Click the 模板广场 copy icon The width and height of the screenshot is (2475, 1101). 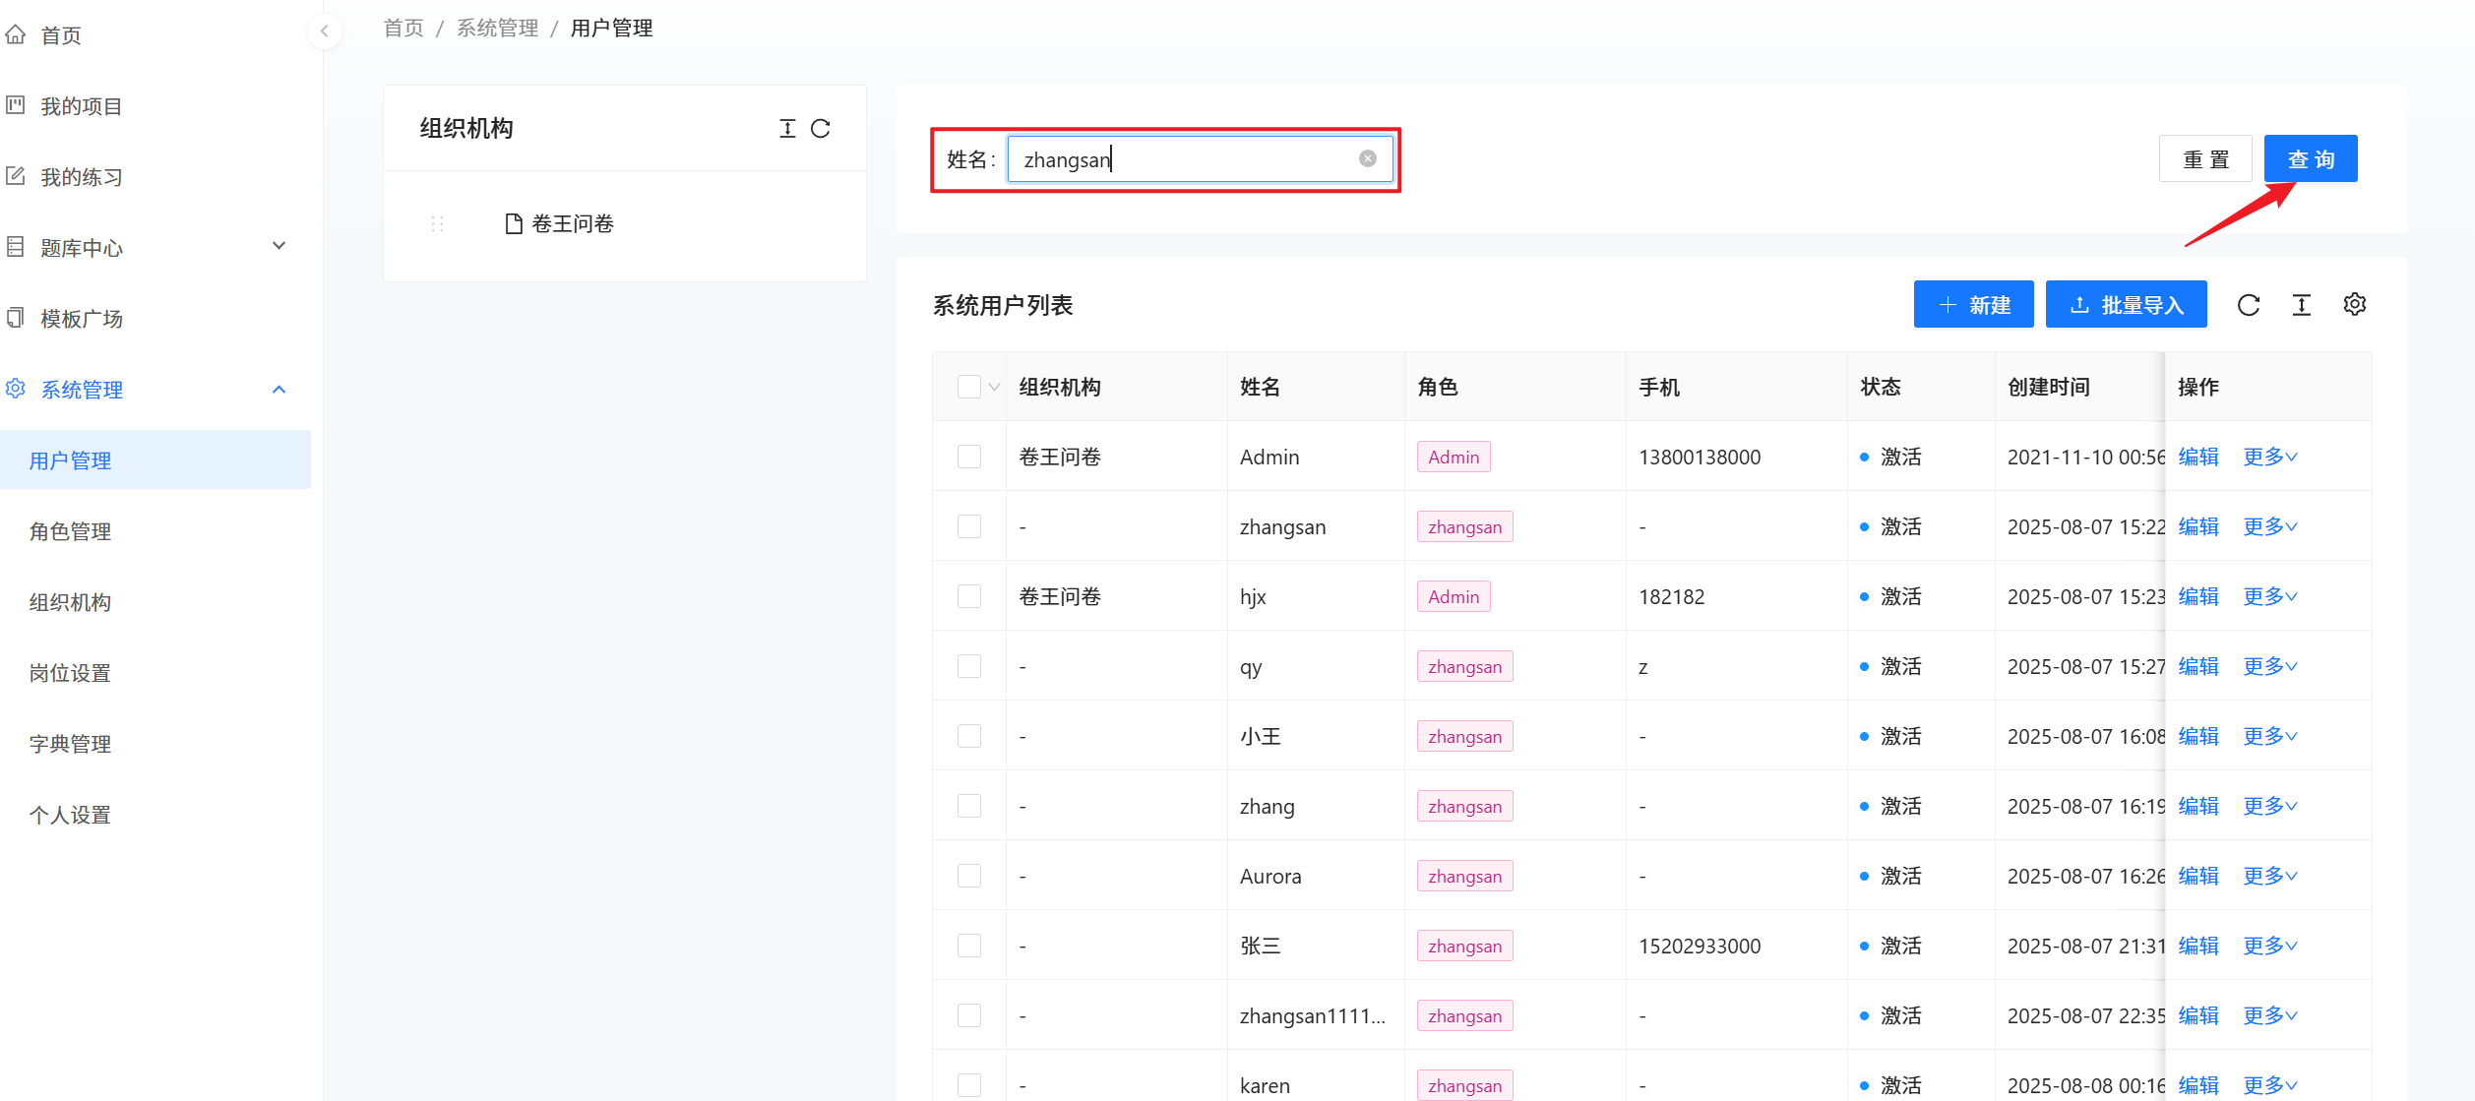click(16, 318)
